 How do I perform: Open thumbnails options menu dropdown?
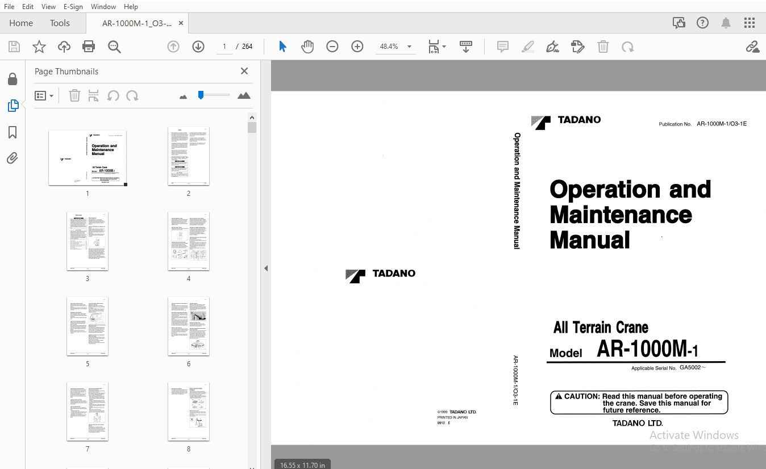click(44, 96)
